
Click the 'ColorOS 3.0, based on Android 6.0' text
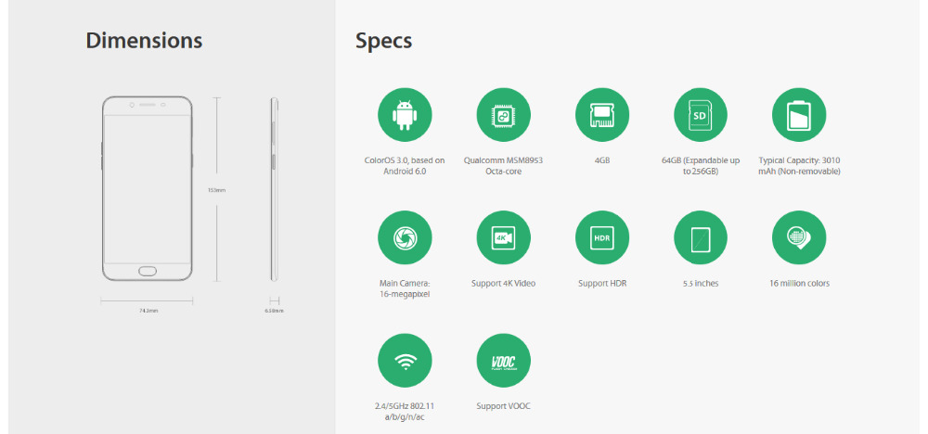pos(405,166)
